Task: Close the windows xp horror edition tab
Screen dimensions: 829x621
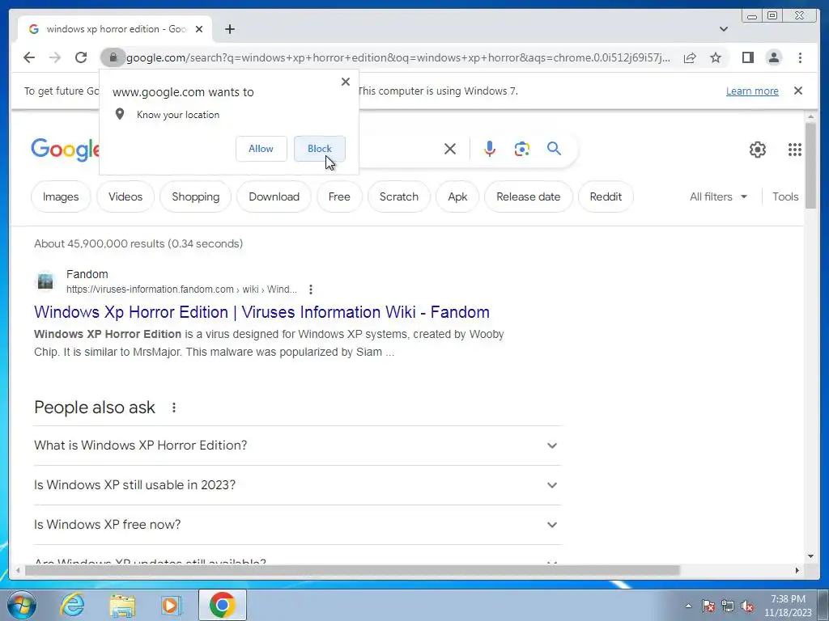Action: (199, 29)
